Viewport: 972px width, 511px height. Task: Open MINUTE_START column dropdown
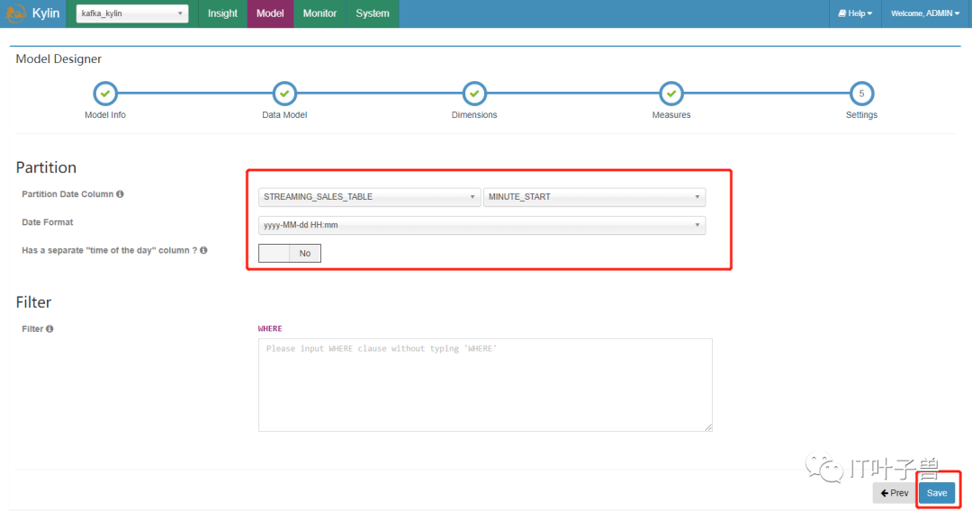594,197
